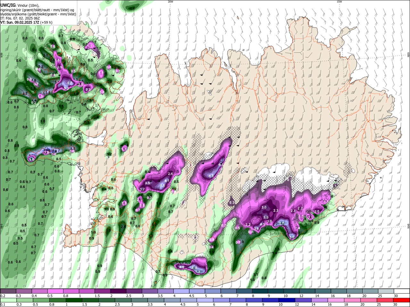The image size is (410, 307).
Task: Click the white 30 swatch in the upper snow scale
Action: (402, 291)
